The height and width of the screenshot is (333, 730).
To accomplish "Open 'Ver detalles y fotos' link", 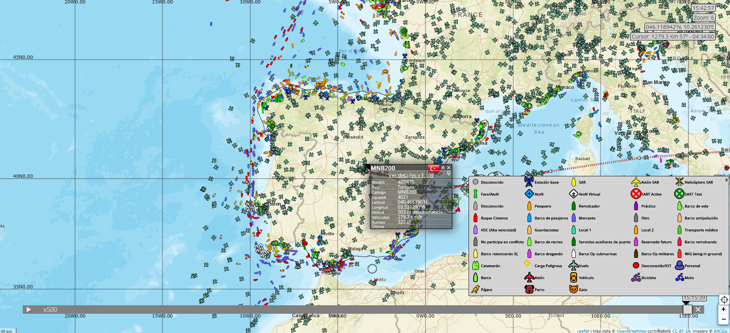I will (411, 176).
